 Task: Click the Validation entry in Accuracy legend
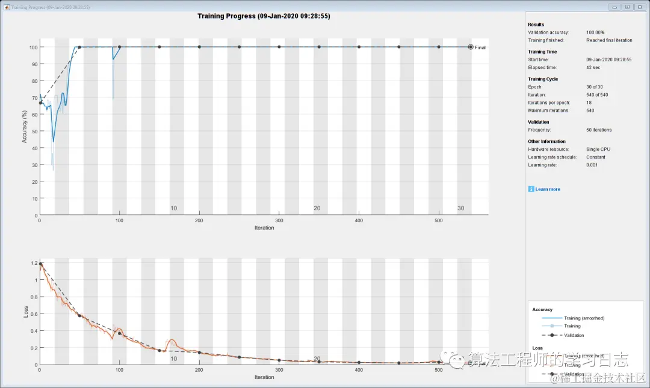tap(574, 336)
